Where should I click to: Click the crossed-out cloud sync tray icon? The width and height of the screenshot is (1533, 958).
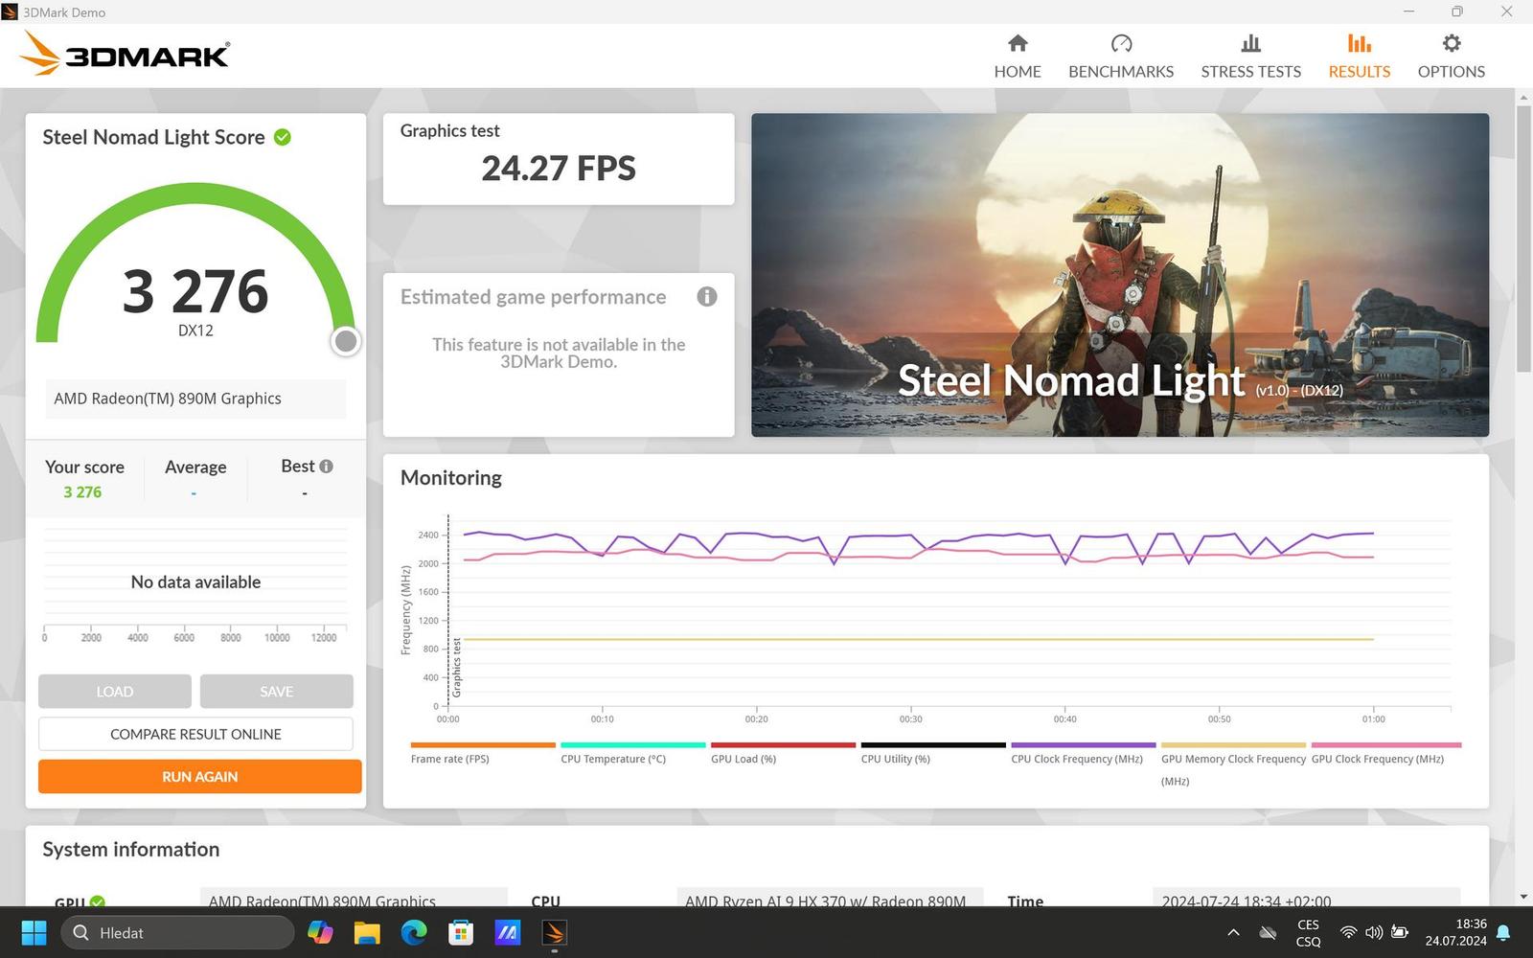(x=1268, y=932)
